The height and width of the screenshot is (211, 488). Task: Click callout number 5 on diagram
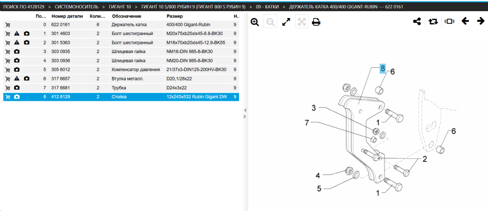tap(318, 188)
